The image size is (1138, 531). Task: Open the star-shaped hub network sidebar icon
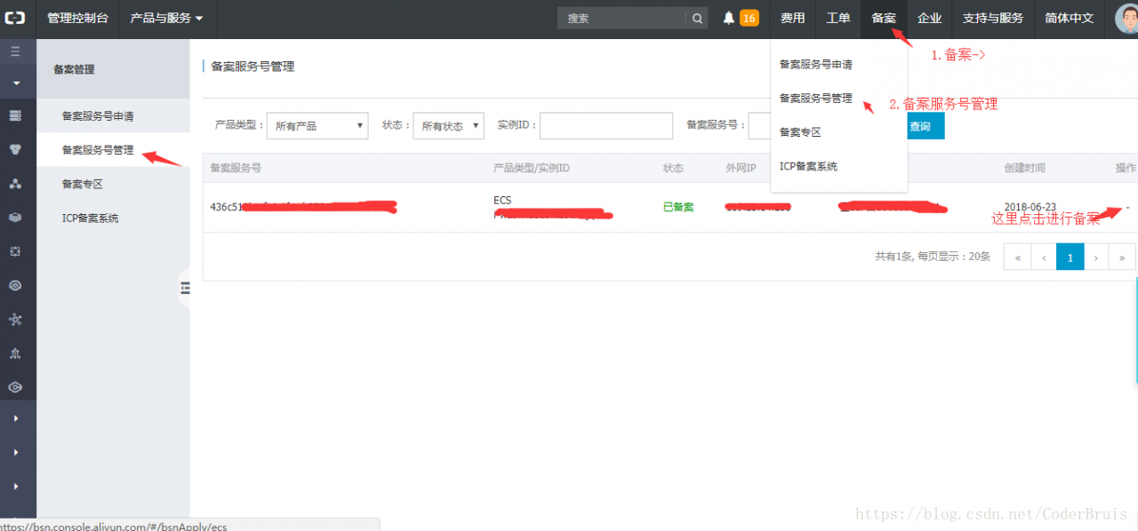tap(15, 319)
